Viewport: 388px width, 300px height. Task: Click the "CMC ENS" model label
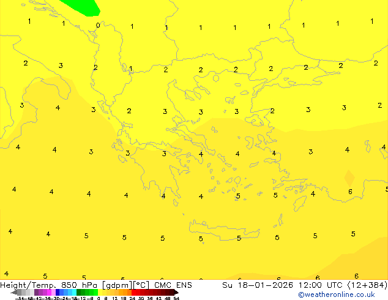pos(173,285)
